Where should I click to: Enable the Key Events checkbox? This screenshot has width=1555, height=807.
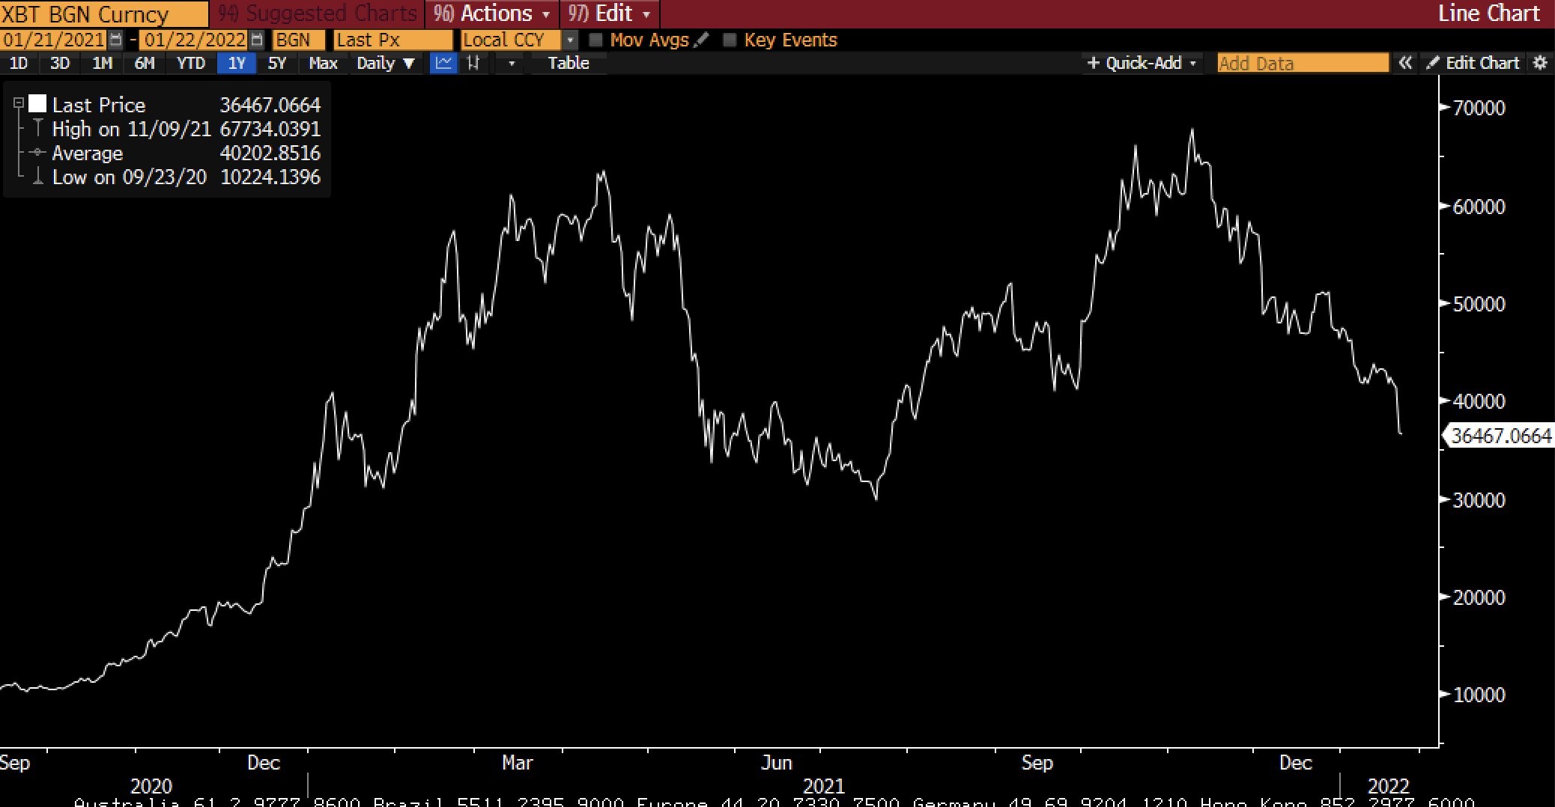pyautogui.click(x=730, y=40)
